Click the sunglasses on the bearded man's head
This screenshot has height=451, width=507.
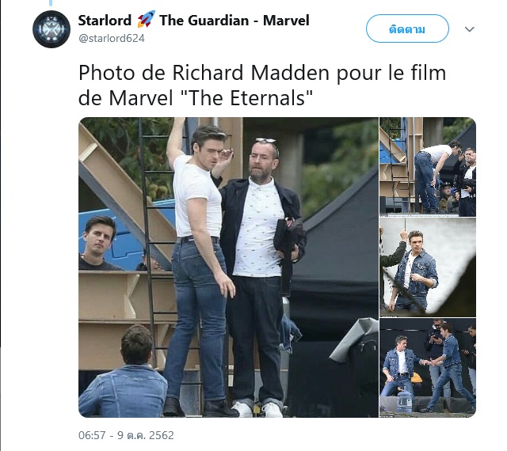click(x=266, y=142)
